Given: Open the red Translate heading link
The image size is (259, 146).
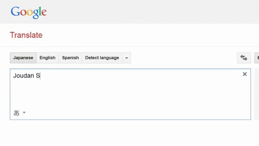Looking at the screenshot, I should pyautogui.click(x=26, y=35).
